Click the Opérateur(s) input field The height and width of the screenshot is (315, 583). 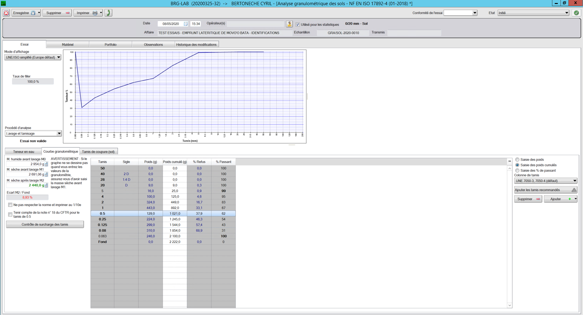click(255, 24)
